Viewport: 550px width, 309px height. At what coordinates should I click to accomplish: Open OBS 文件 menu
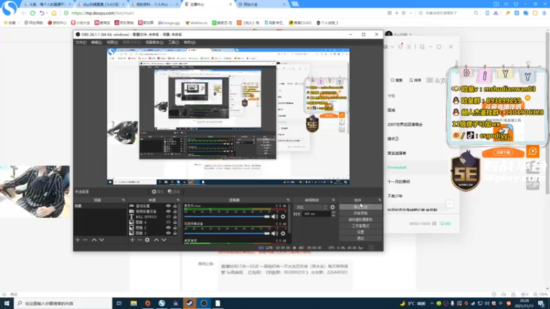[80, 43]
